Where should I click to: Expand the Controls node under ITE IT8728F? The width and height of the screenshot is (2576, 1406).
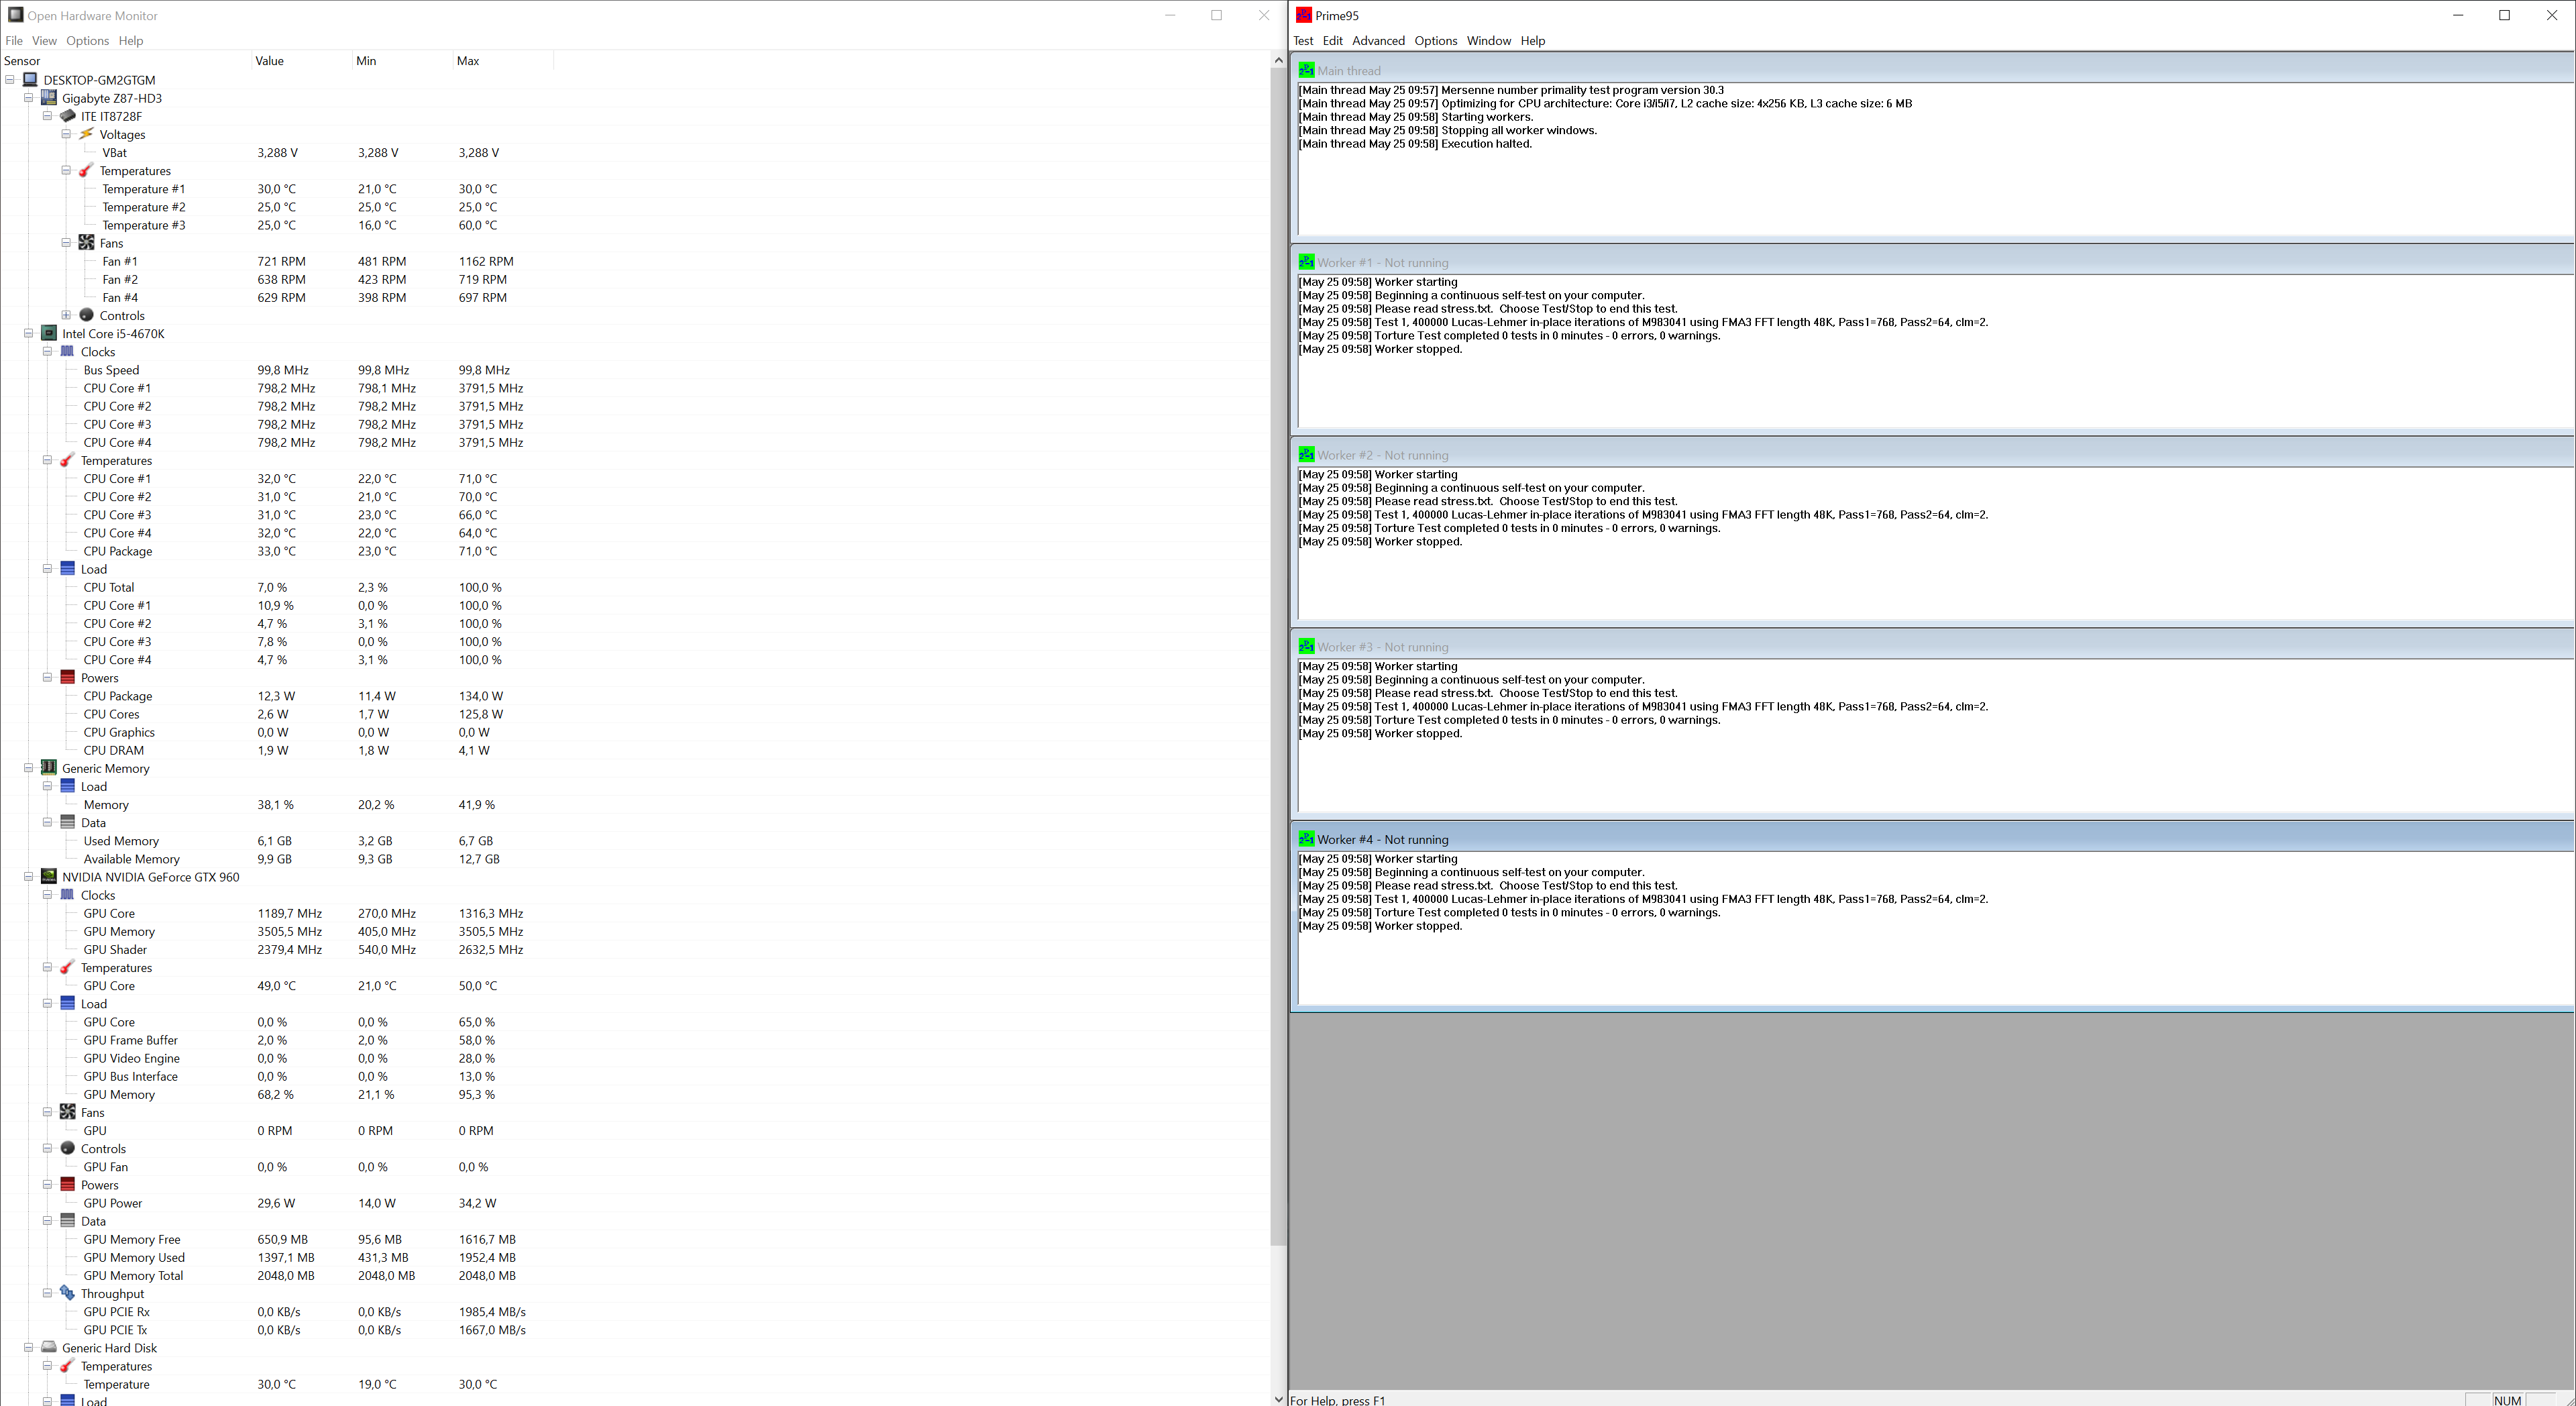point(66,315)
